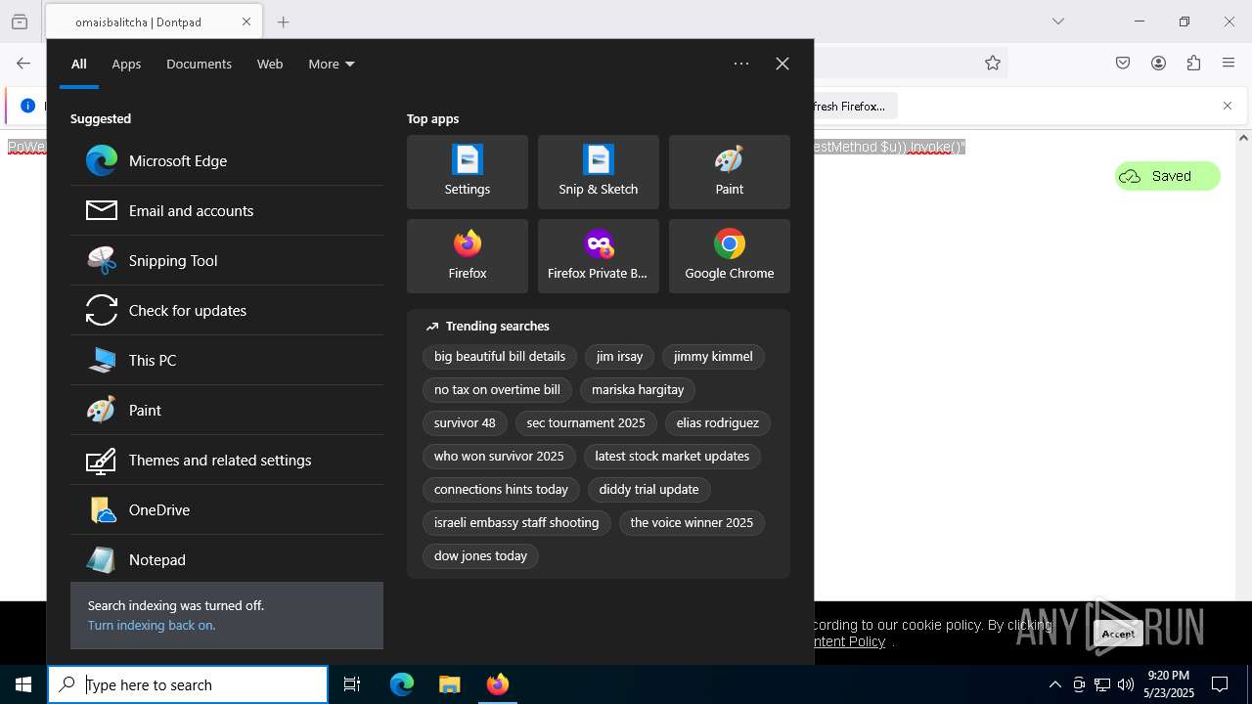Switch to Firefox on taskbar
Image resolution: width=1252 pixels, height=704 pixels.
click(498, 684)
